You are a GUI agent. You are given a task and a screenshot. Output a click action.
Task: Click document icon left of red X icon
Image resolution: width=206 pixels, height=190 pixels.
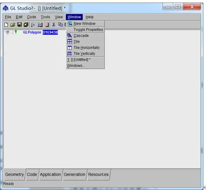(x=40, y=25)
